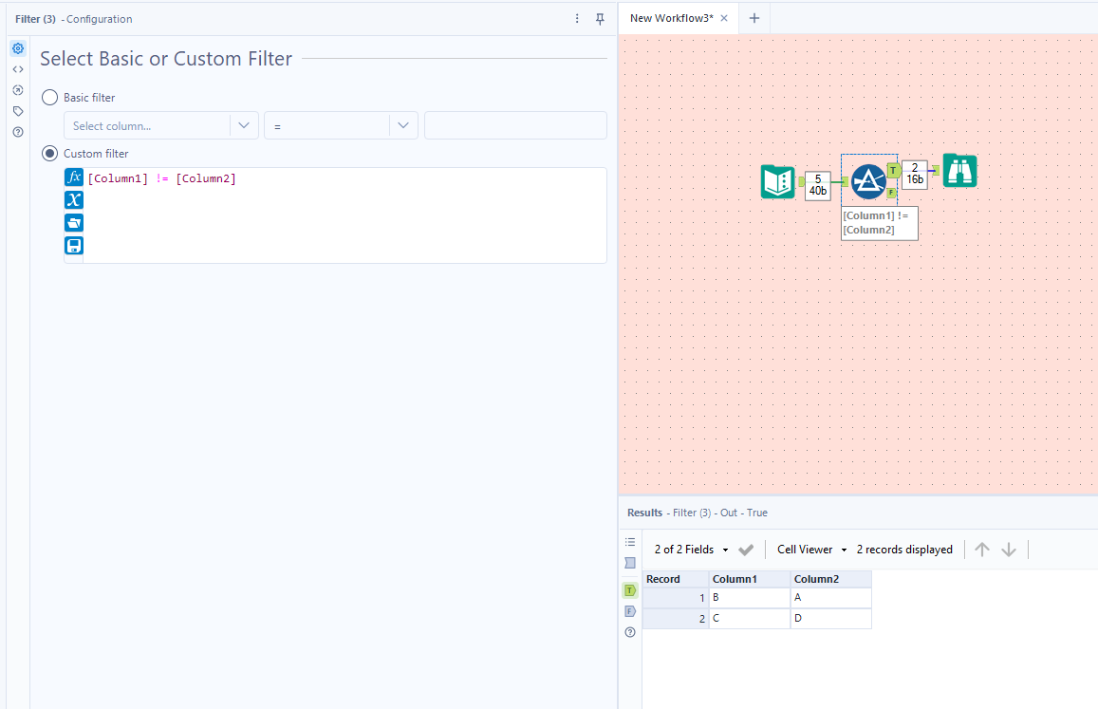This screenshot has height=709, width=1098.
Task: Select the Filter tool on the canvas
Action: pos(868,180)
